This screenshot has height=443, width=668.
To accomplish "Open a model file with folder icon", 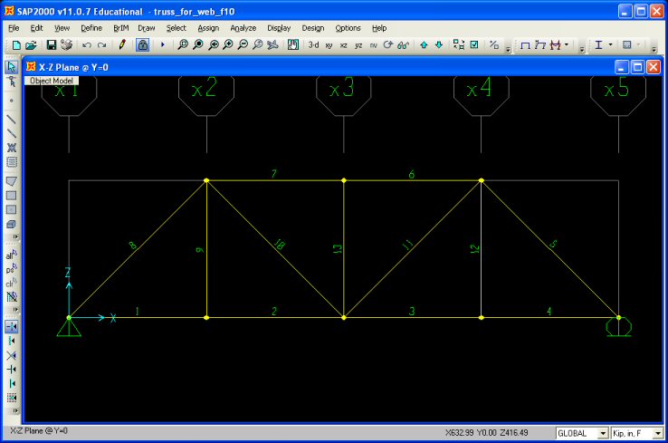I will [31, 44].
